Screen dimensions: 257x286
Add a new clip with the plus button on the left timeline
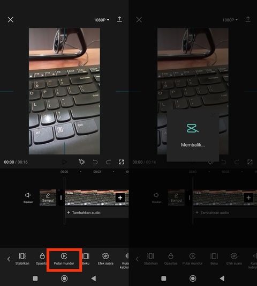[120, 197]
